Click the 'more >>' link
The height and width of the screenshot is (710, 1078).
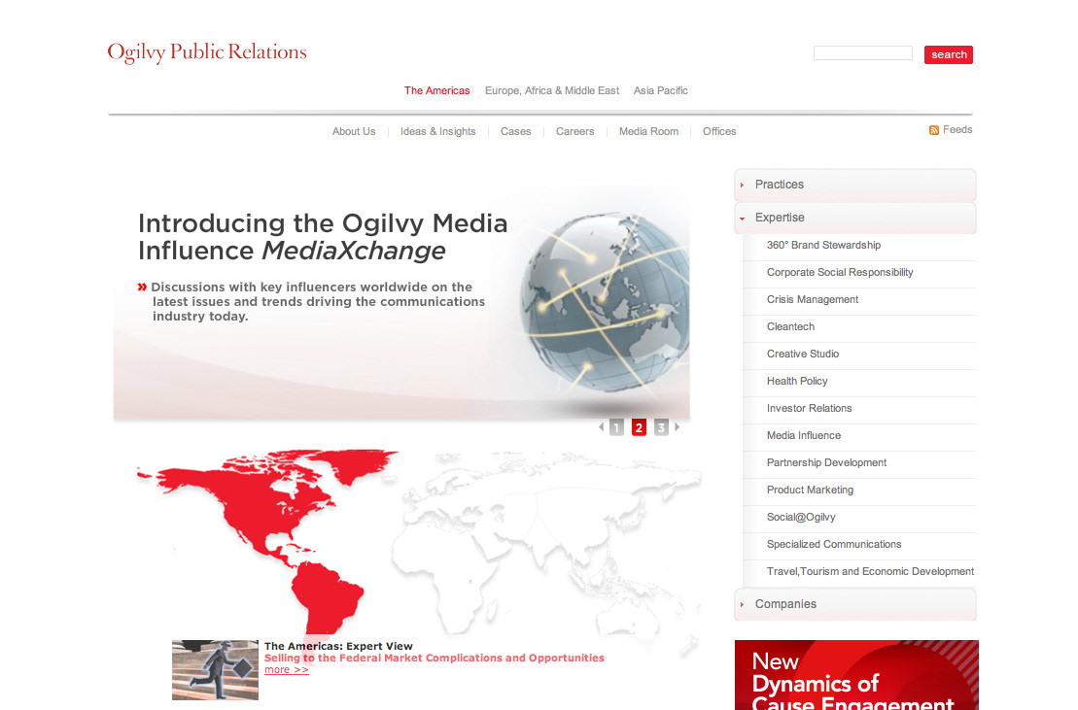[x=287, y=670]
